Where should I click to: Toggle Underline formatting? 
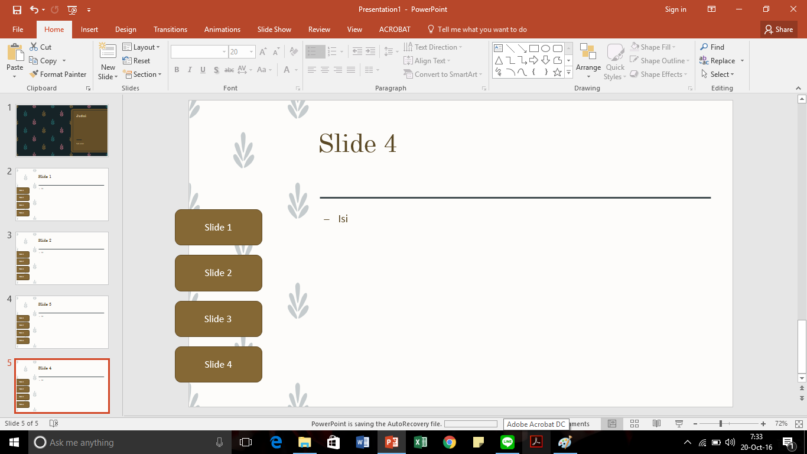pos(202,70)
